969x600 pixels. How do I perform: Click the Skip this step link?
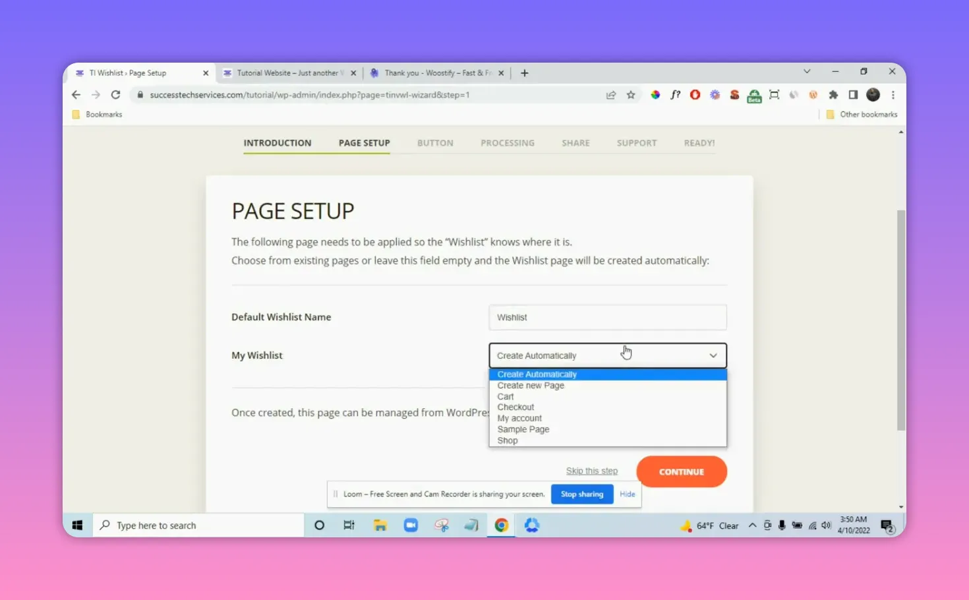pos(591,470)
